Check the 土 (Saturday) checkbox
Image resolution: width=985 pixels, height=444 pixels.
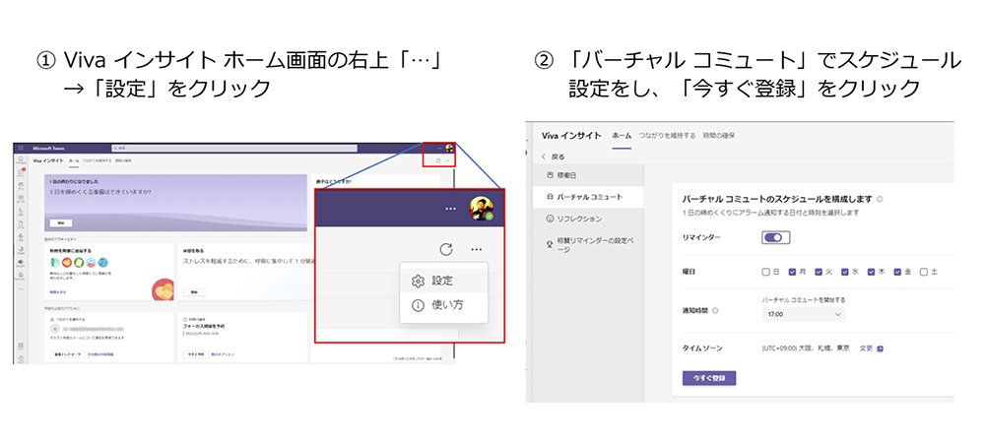coord(924,272)
